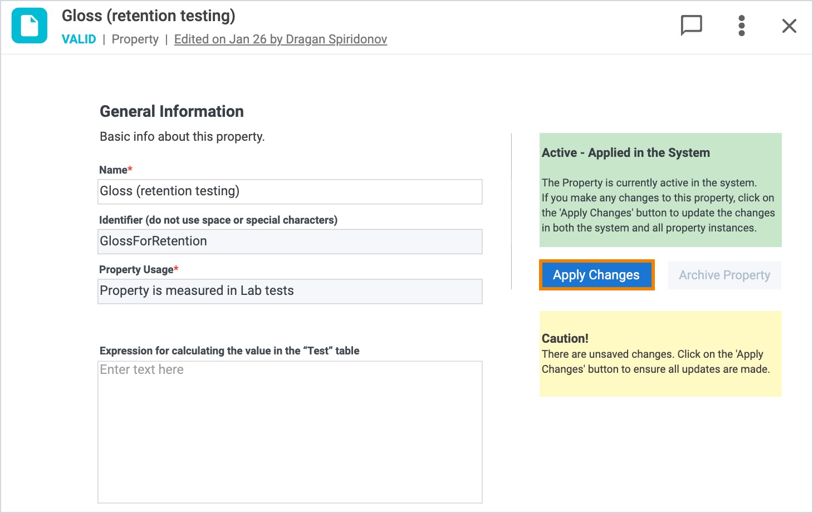Click the 'Active - Applied in the System' heading

[x=626, y=152]
